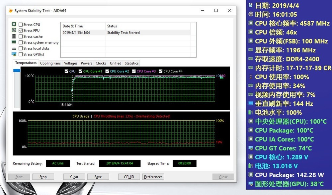Click the disk icon beside Stress local disks
Viewport: 332px width, 195px height.
point(14,49)
